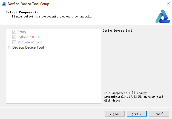Toggle the VSCode v1.62.2 checkbox

[14, 42]
